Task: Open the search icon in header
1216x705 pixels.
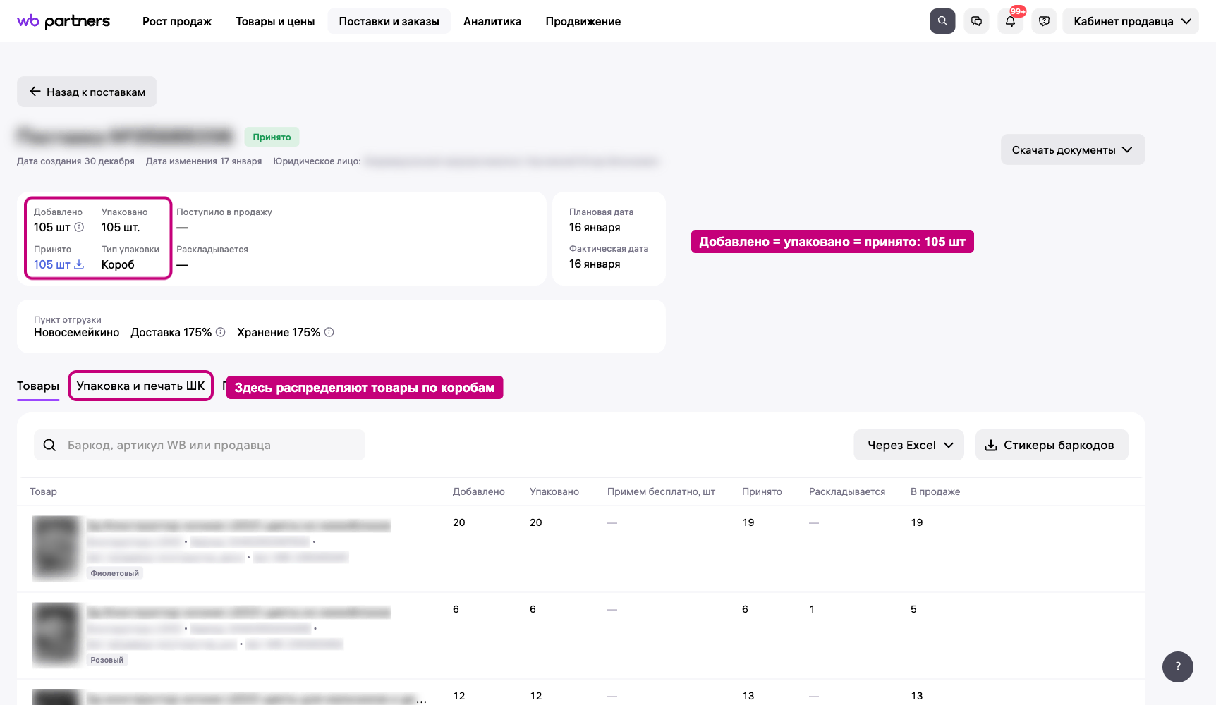Action: point(942,21)
